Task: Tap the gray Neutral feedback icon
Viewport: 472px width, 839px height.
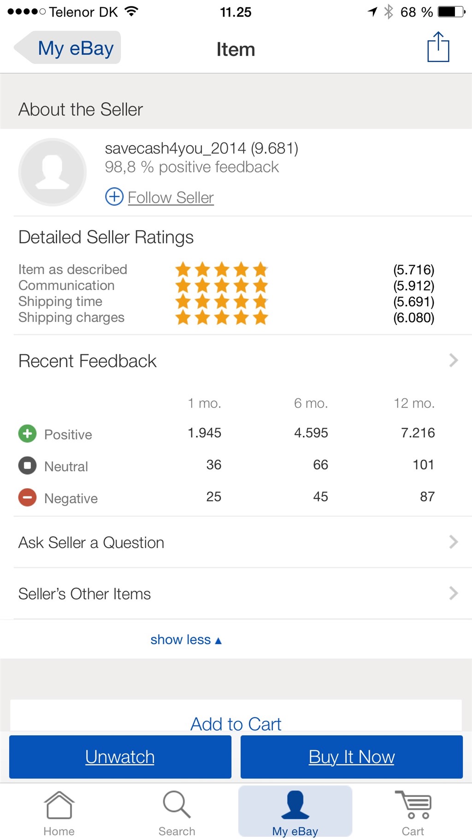Action: pos(28,466)
